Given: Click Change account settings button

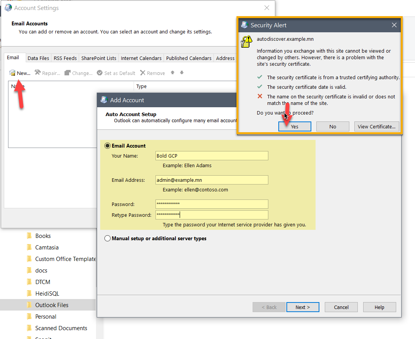Looking at the screenshot, I should pos(79,73).
